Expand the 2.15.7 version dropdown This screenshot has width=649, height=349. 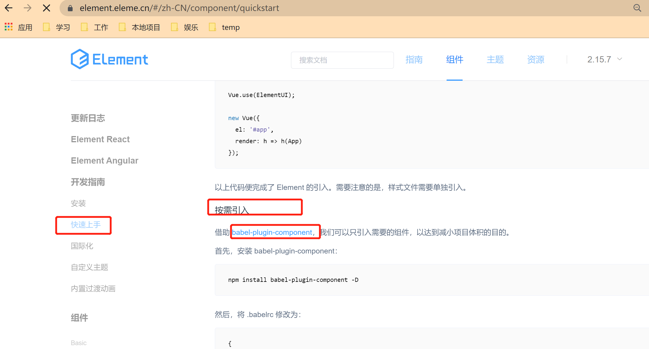605,59
